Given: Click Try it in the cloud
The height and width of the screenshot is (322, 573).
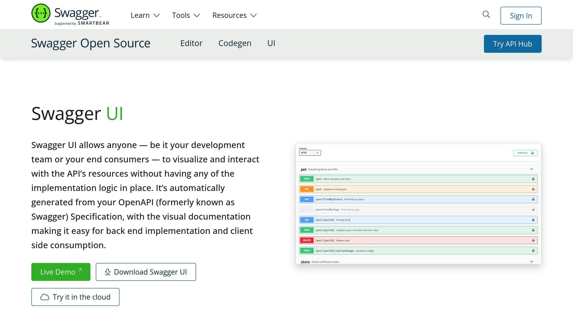Looking at the screenshot, I should coord(75,297).
